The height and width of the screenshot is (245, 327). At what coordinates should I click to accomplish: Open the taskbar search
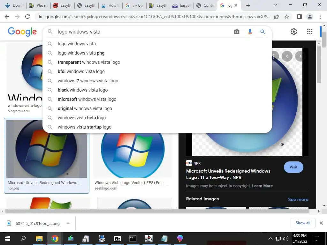23,239
